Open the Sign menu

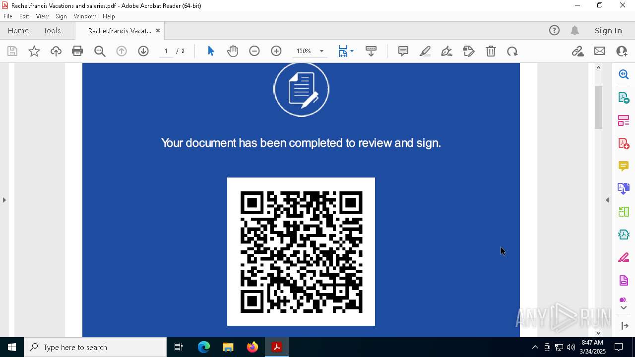(x=61, y=16)
